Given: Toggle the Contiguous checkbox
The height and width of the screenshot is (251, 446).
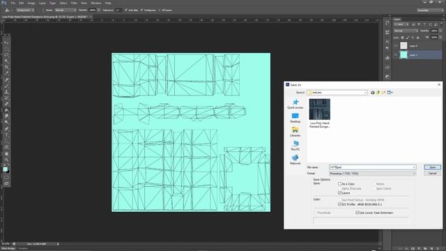Looking at the screenshot, I should pos(141,10).
